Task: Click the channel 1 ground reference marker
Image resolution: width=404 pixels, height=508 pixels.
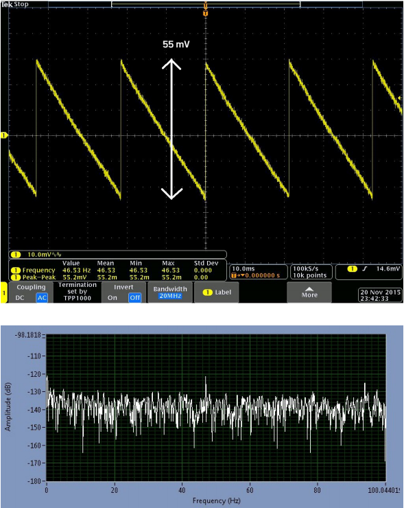Action: click(x=4, y=135)
